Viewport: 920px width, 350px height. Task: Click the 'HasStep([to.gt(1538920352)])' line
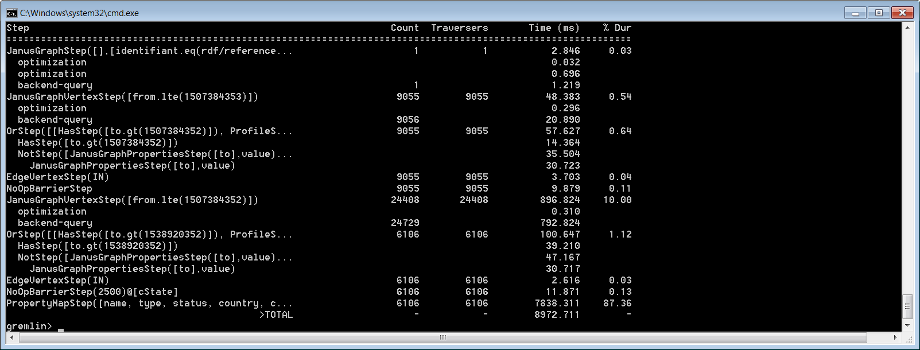coord(98,246)
